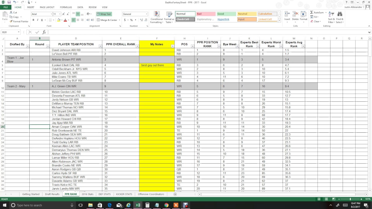
Task: Open filter dropdown for POS column
Action: click(192, 46)
